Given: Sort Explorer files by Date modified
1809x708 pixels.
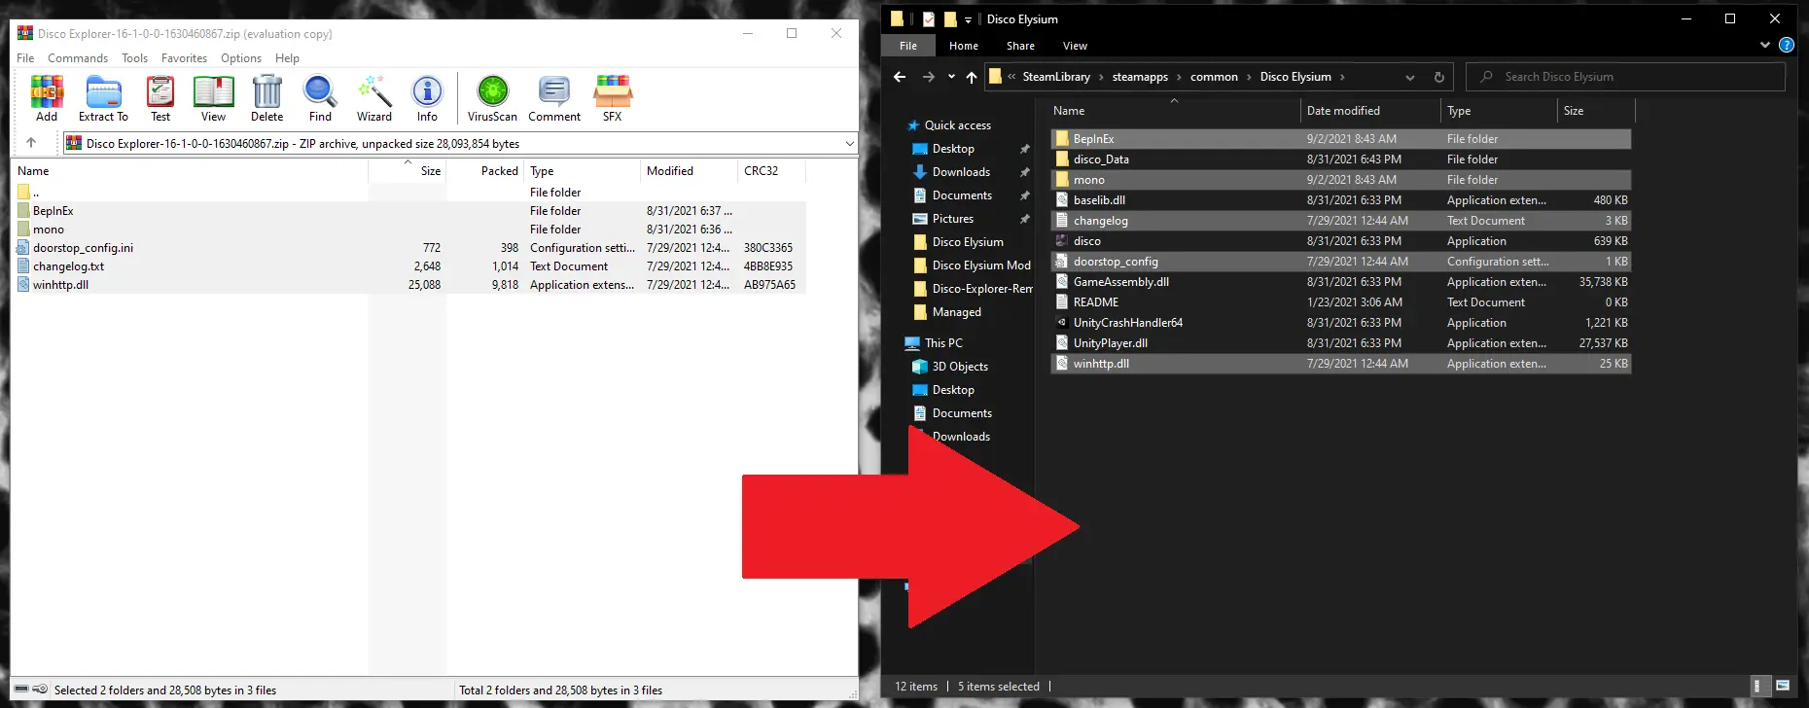Looking at the screenshot, I should point(1370,111).
